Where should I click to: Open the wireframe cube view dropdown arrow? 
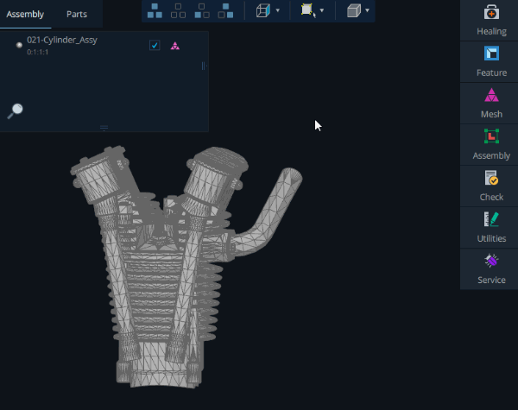pyautogui.click(x=278, y=10)
